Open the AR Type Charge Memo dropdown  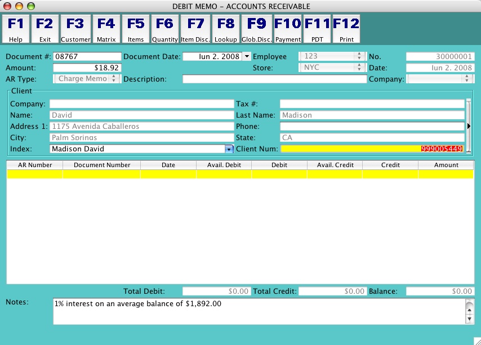[87, 79]
